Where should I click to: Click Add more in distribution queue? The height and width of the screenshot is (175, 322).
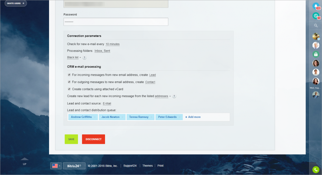(x=193, y=117)
